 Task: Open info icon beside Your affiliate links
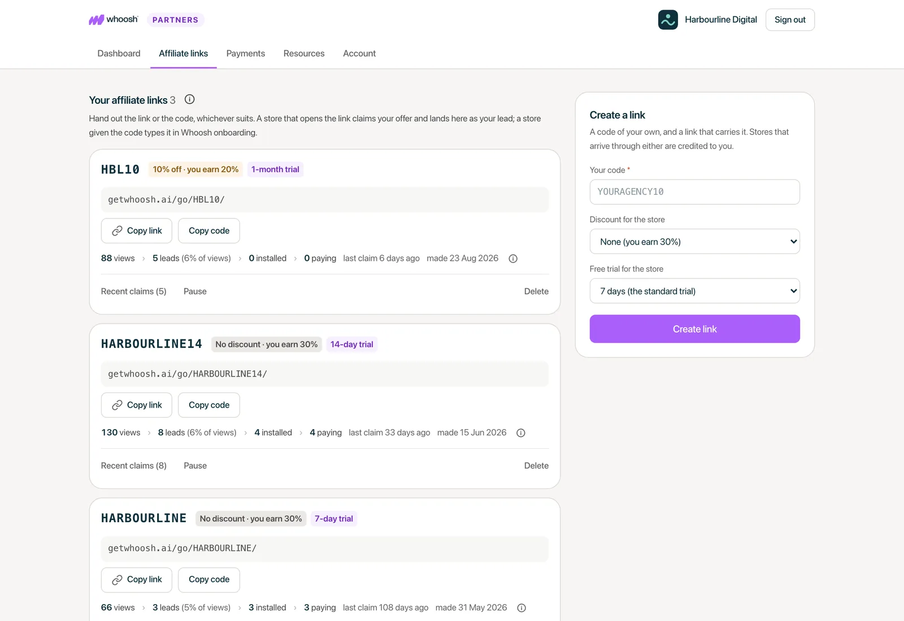(190, 99)
